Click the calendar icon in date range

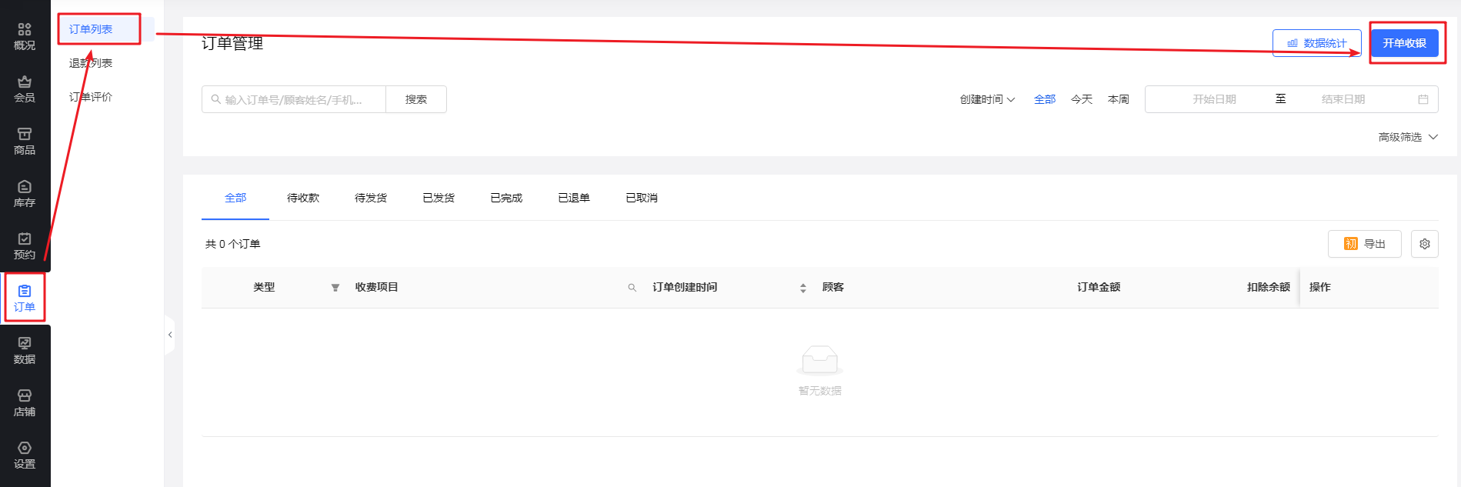[x=1423, y=99]
